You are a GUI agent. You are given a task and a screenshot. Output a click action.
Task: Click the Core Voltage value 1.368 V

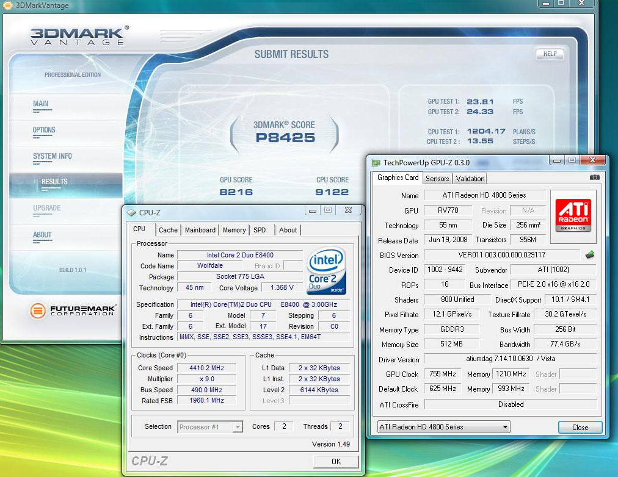[282, 288]
